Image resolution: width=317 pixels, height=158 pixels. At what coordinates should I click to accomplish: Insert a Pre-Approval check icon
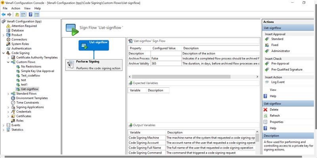click(x=267, y=64)
